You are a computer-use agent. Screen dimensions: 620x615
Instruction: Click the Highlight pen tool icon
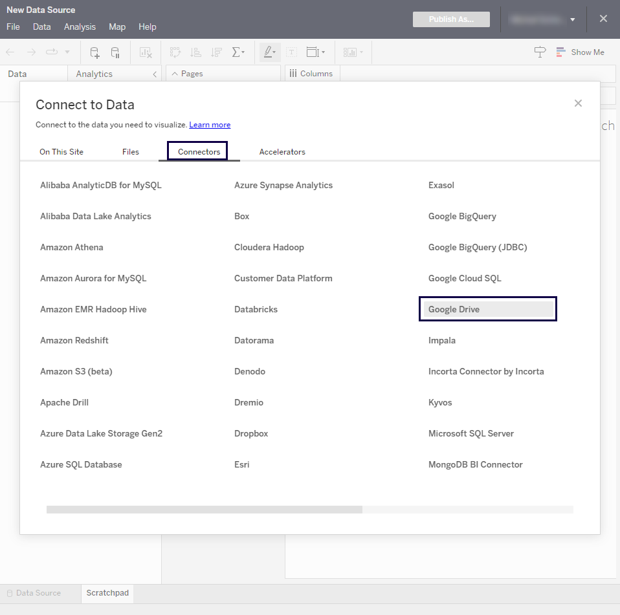(269, 52)
